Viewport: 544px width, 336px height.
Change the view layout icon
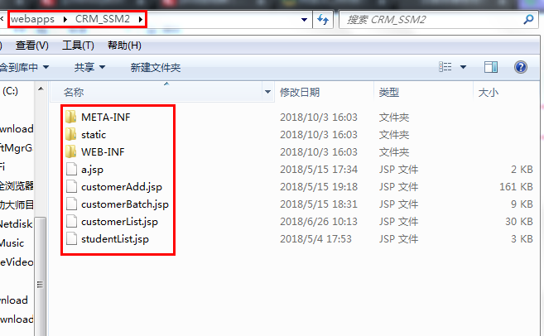click(445, 66)
